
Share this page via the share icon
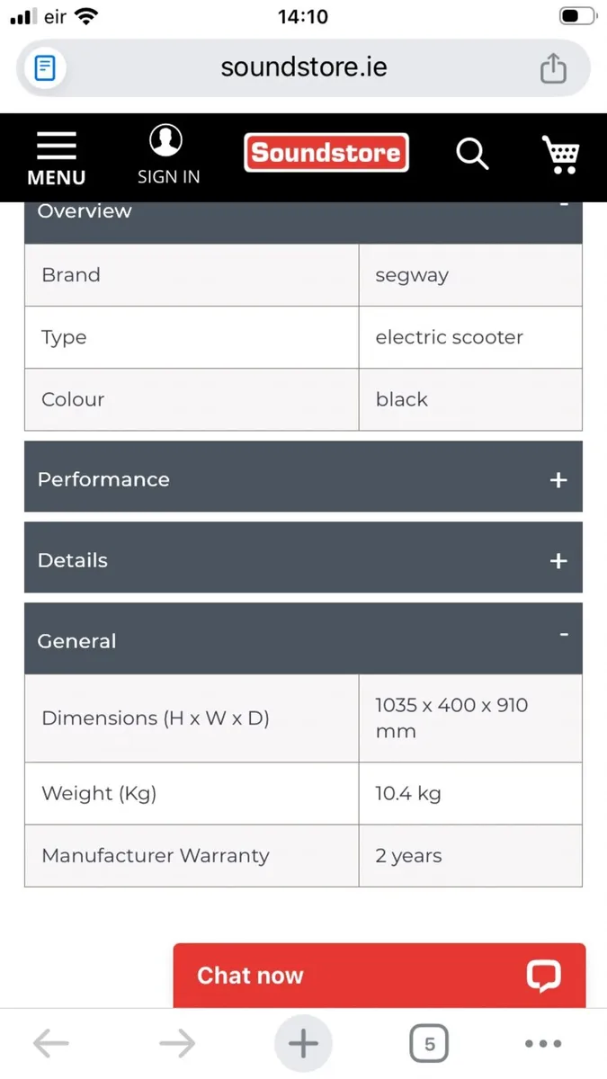click(x=554, y=67)
